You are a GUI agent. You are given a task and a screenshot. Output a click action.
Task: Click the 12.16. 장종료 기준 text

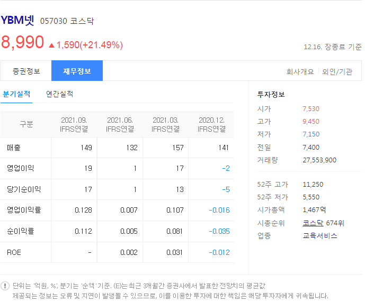click(333, 47)
